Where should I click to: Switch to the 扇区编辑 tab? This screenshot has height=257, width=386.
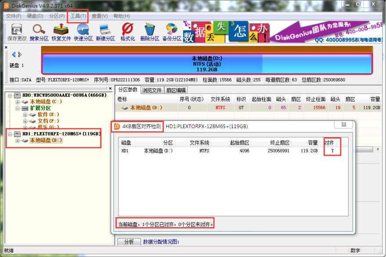176,90
